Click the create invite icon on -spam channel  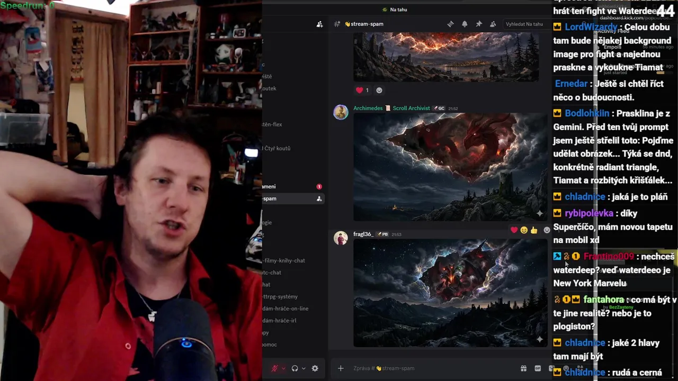[319, 199]
